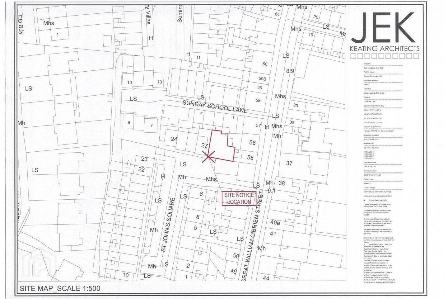This screenshot has height=299, width=448.
Task: Click plot number 57 on the map
Action: click(258, 125)
